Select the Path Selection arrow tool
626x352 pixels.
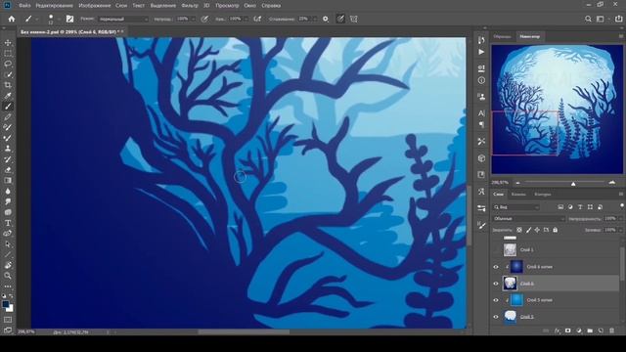click(x=8, y=243)
